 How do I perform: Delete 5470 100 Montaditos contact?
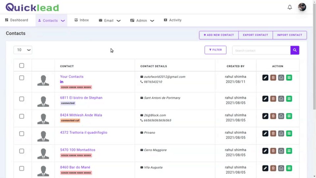(x=273, y=151)
